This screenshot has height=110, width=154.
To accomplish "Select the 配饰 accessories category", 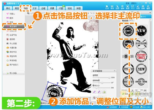I will [10, 18].
